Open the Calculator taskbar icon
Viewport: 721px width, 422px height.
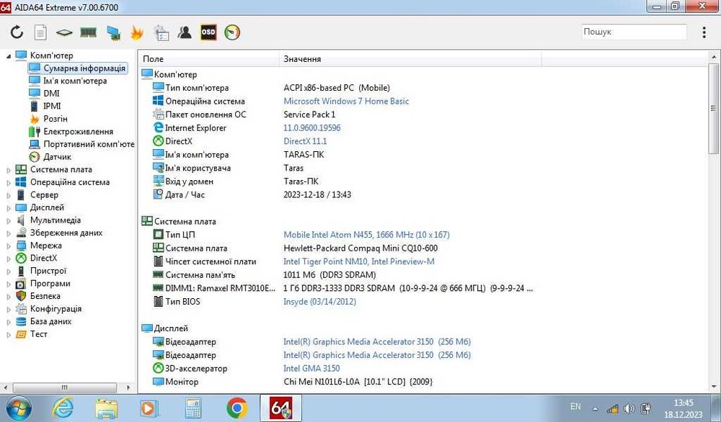(193, 408)
